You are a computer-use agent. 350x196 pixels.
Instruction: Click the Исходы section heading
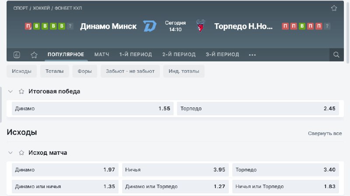point(22,132)
